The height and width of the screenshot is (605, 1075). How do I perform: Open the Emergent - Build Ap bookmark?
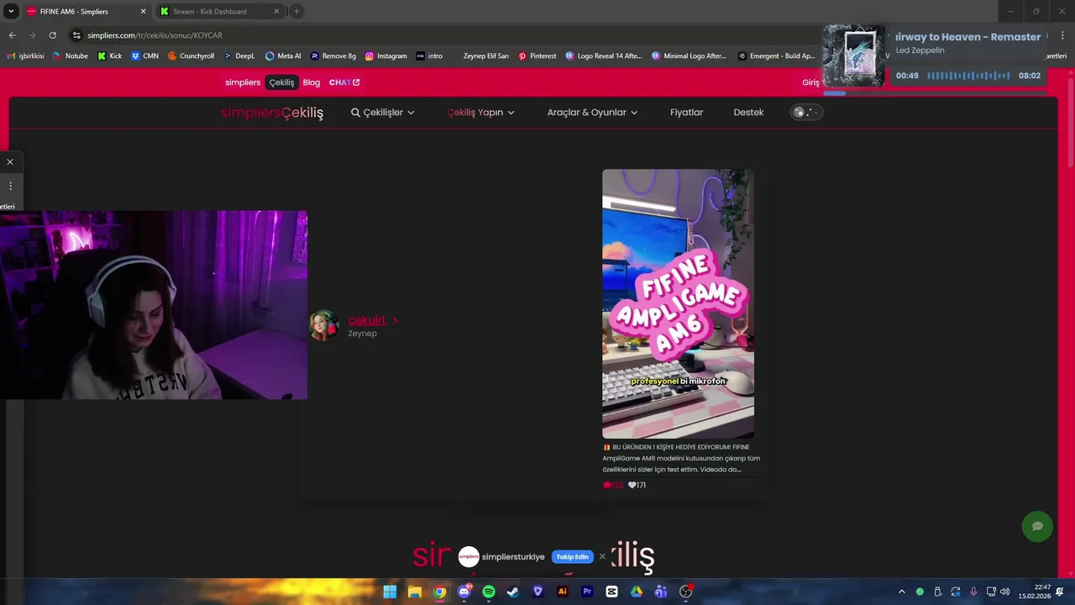click(776, 56)
